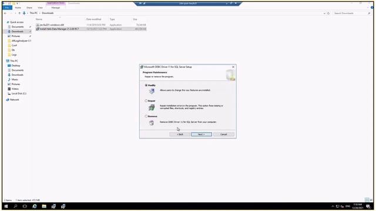Click the Next button in setup dialog
The width and height of the screenshot is (376, 211).
coord(202,134)
